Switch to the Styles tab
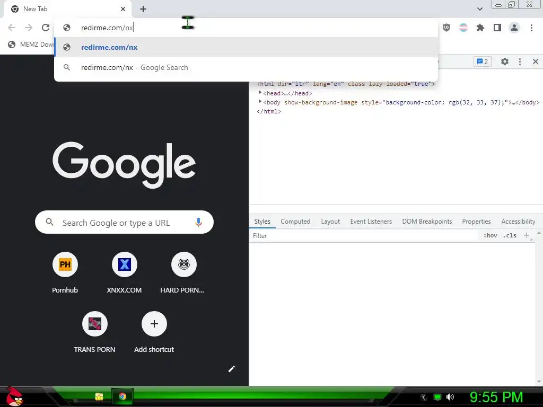Image resolution: width=543 pixels, height=407 pixels. (x=262, y=222)
